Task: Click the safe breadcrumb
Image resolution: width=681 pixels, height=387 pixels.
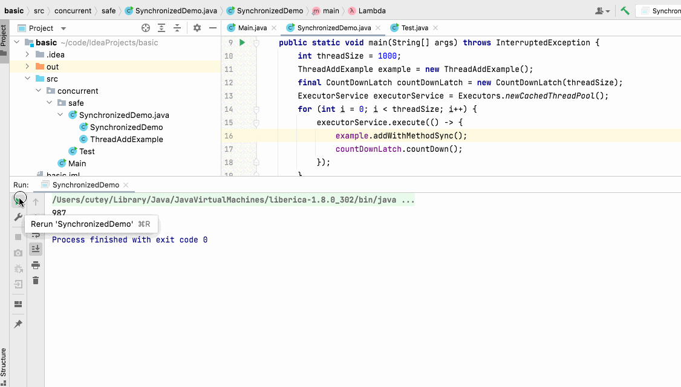Action: 109,11
